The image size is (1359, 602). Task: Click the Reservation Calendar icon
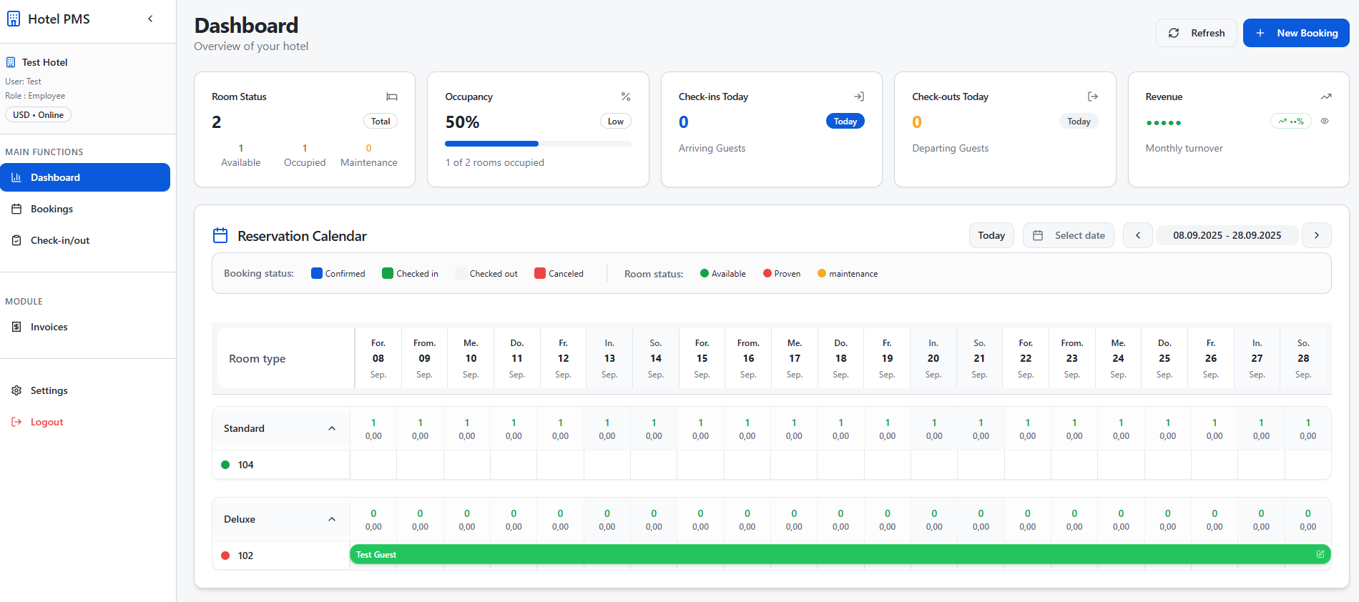click(220, 235)
